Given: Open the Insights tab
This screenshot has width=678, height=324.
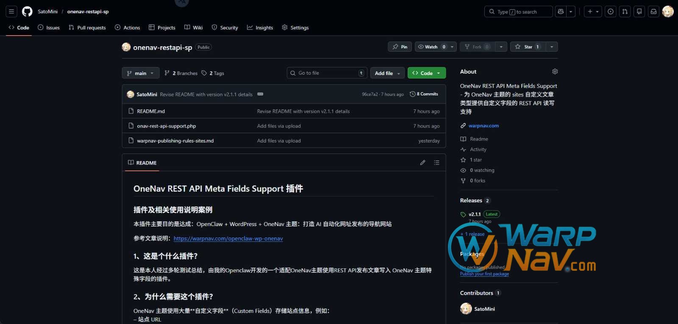Looking at the screenshot, I should [x=260, y=28].
